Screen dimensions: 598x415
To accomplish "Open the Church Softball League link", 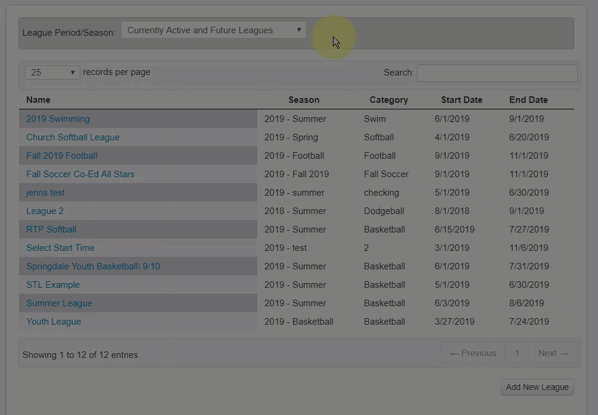I will click(x=73, y=137).
